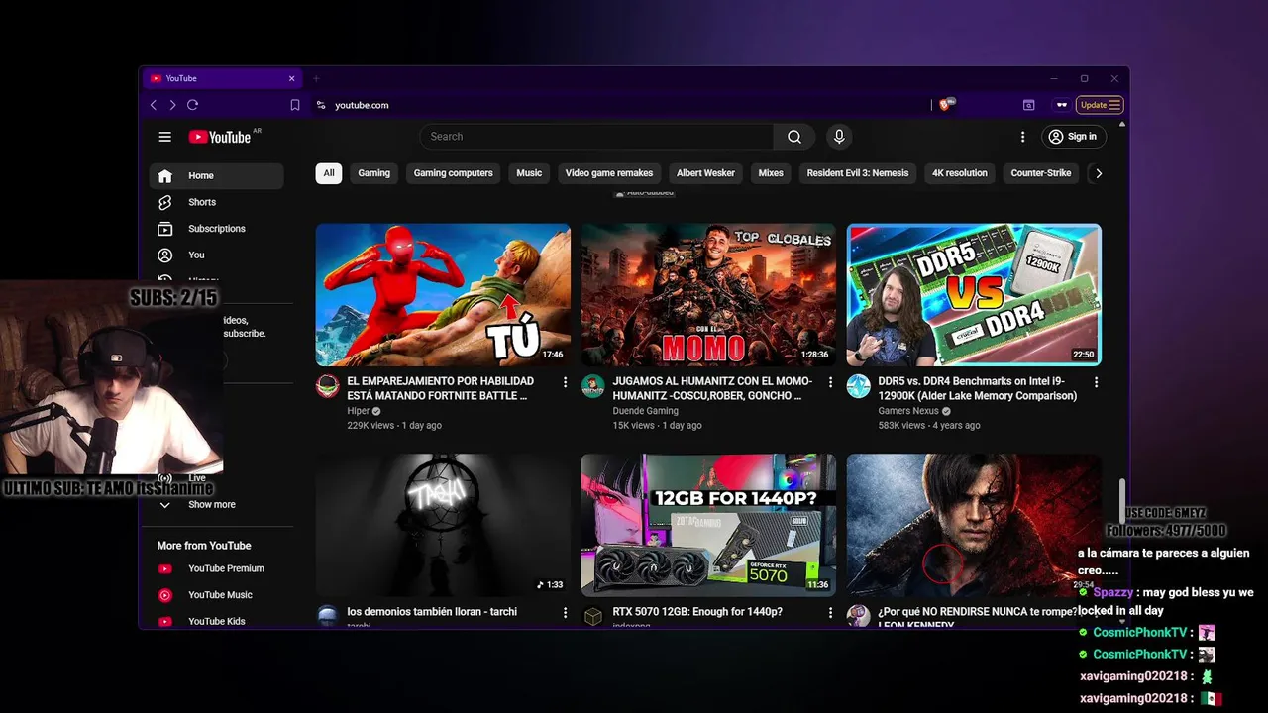
Task: Select 4K resolution chip
Action: pos(959,173)
